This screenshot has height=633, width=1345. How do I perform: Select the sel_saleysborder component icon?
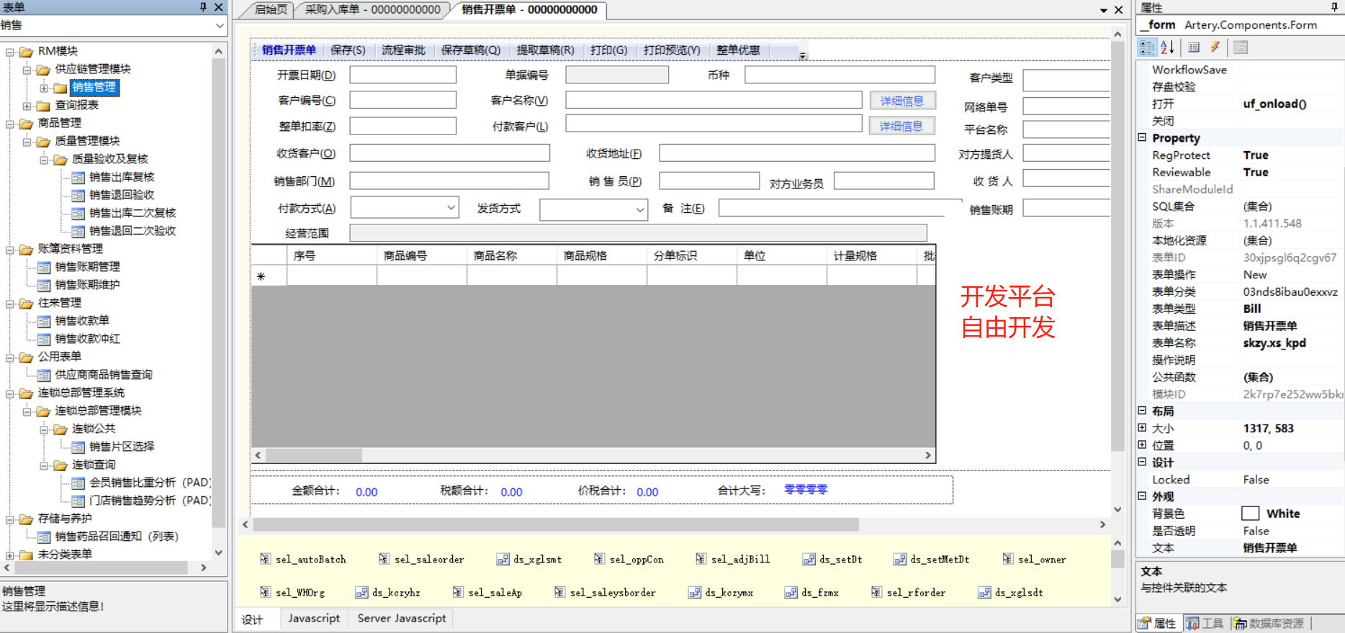(559, 592)
